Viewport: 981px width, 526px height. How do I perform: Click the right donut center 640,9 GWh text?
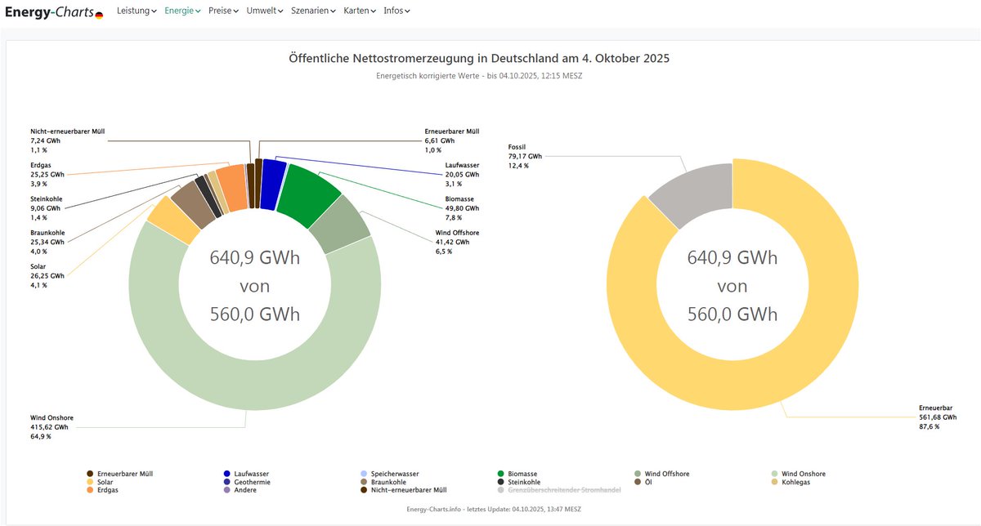pyautogui.click(x=732, y=259)
